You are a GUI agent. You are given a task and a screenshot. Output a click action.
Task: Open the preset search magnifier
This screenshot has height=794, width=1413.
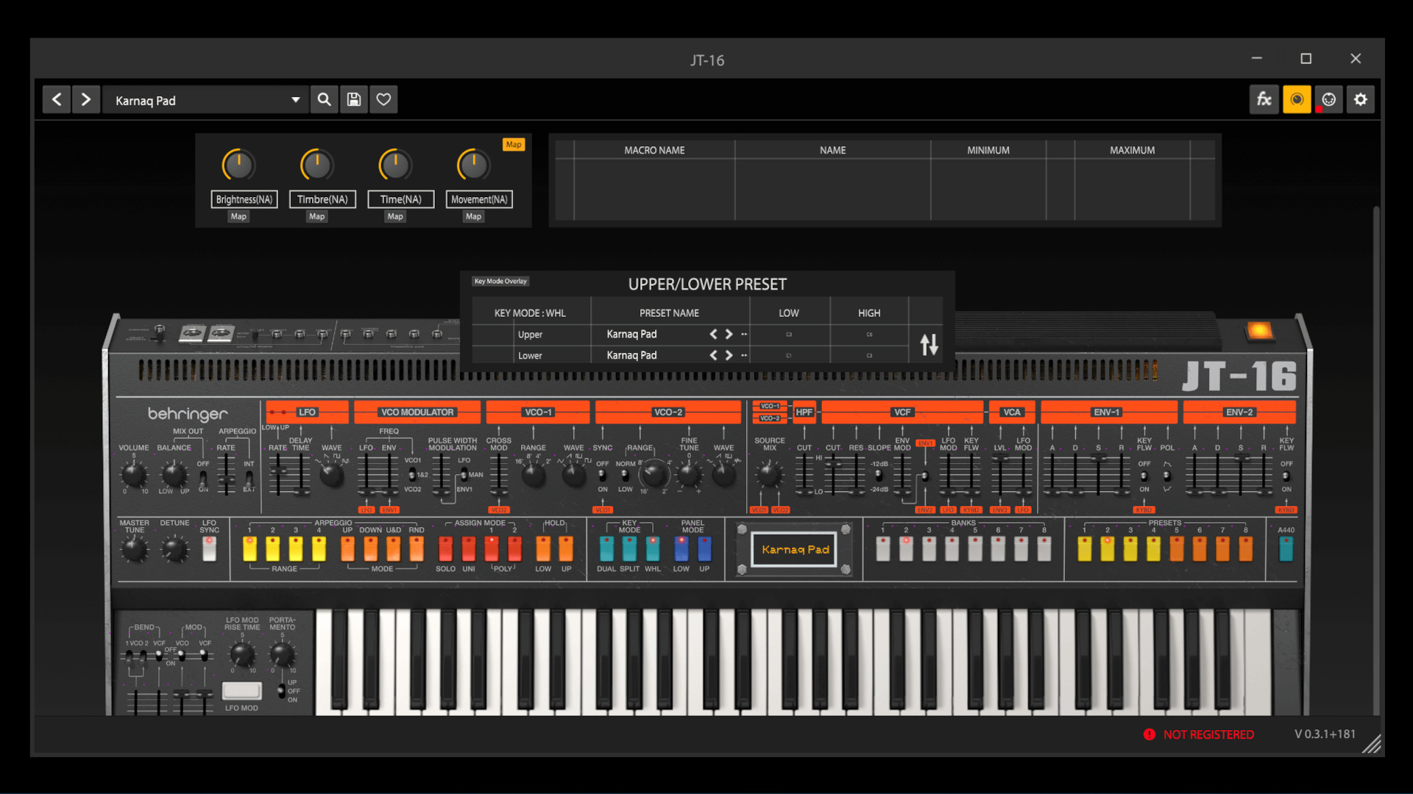point(324,99)
